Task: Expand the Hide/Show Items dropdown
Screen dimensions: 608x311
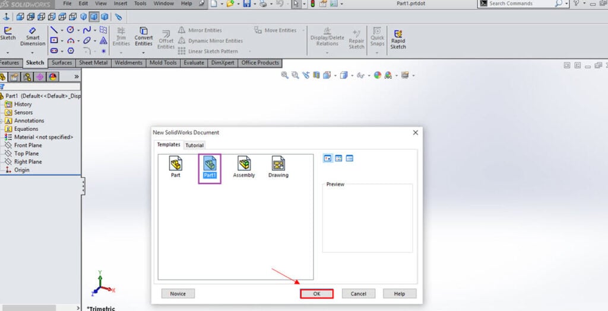Action: point(369,76)
